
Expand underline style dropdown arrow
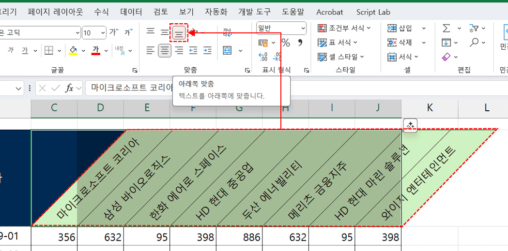[x=35, y=51]
